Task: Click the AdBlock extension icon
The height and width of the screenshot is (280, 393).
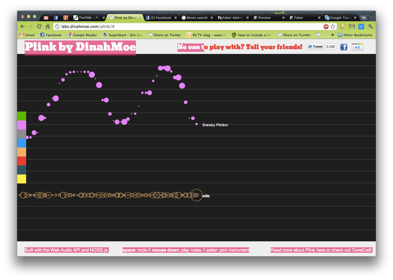Action: [x=326, y=27]
